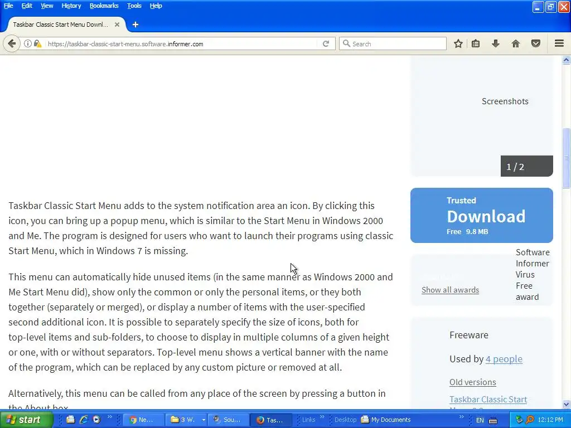Viewport: 571px width, 428px height.
Task: Switch to Firefox Tas... taskbar button
Action: (x=270, y=420)
